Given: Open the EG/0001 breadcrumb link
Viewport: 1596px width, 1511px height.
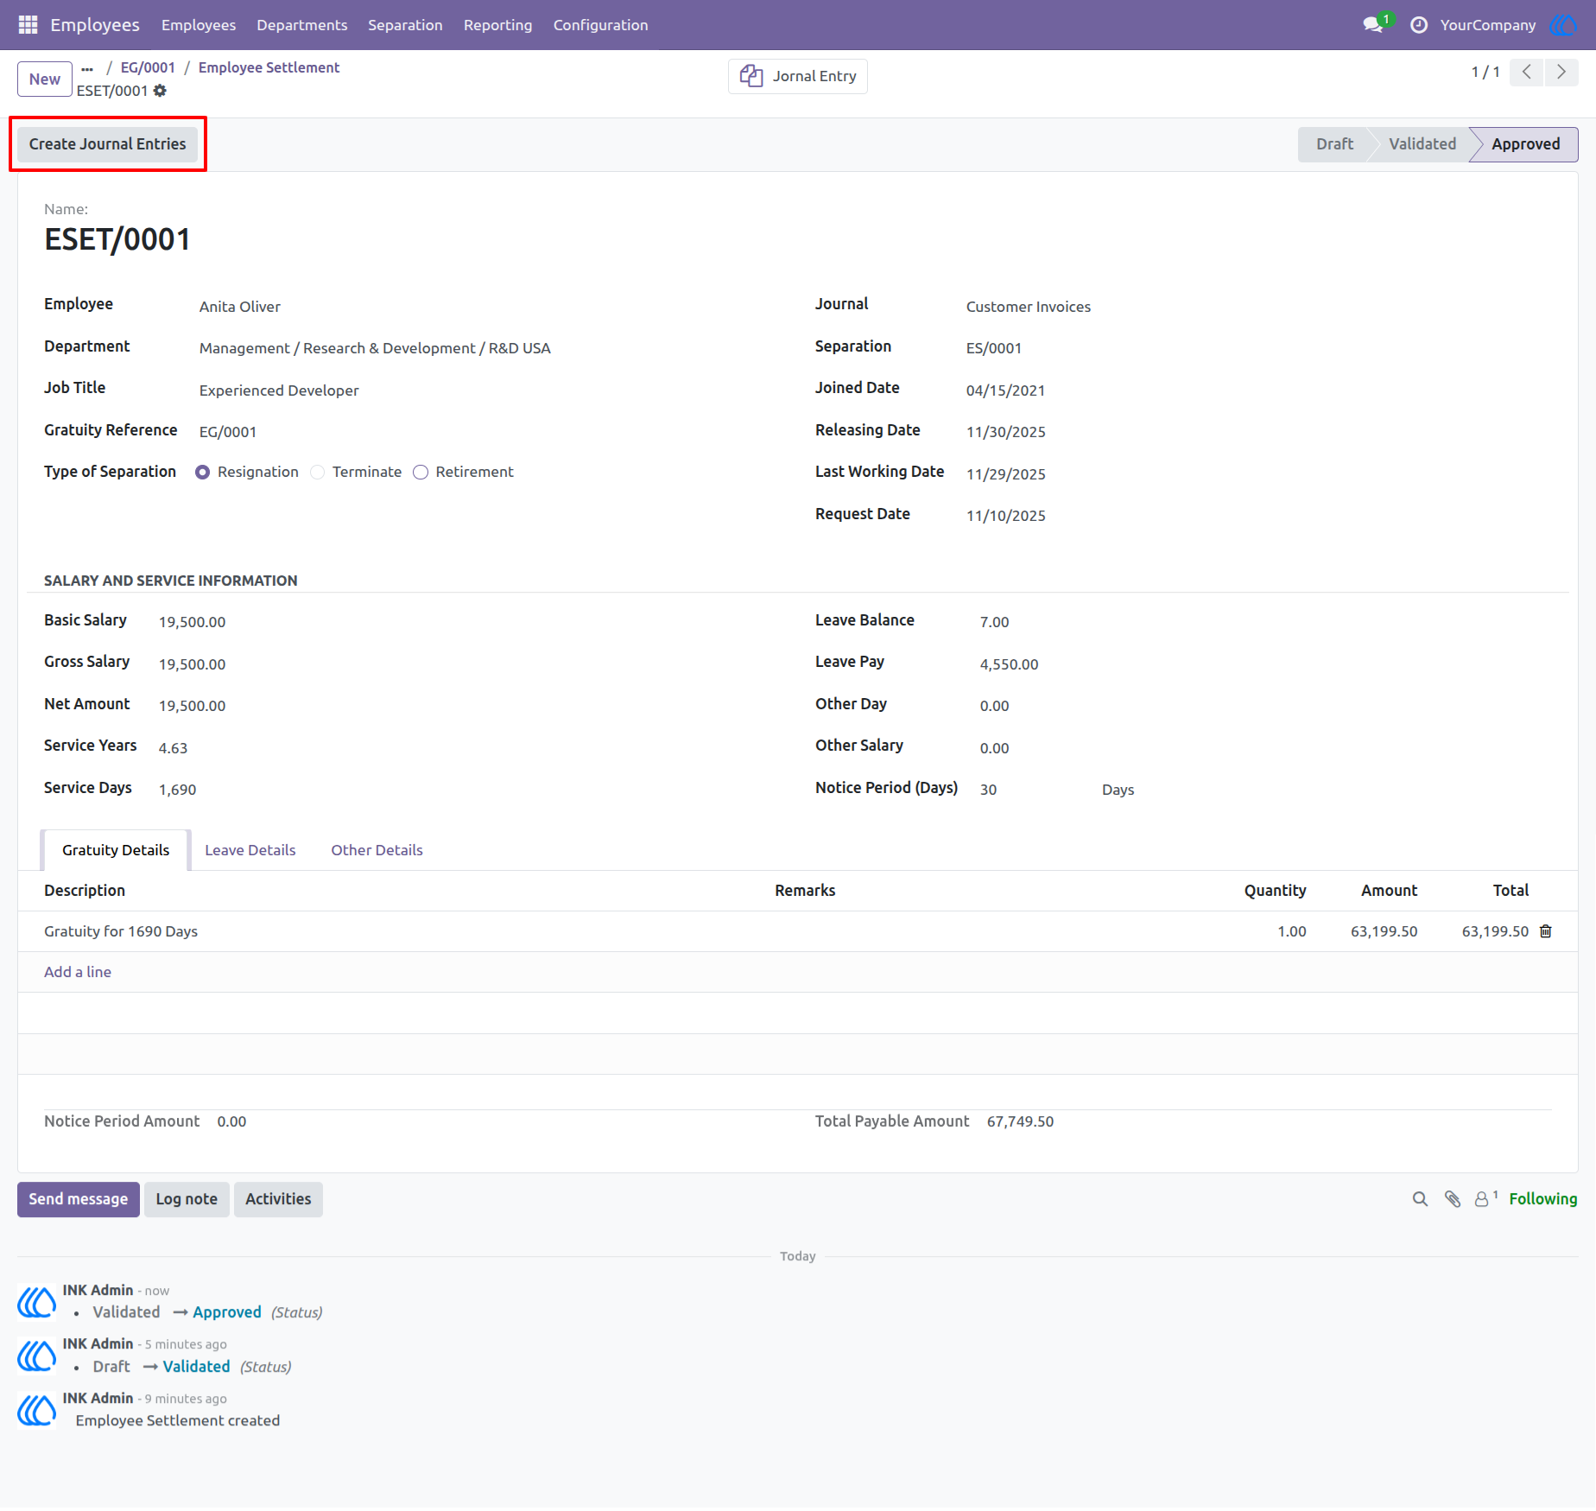Looking at the screenshot, I should (x=148, y=67).
